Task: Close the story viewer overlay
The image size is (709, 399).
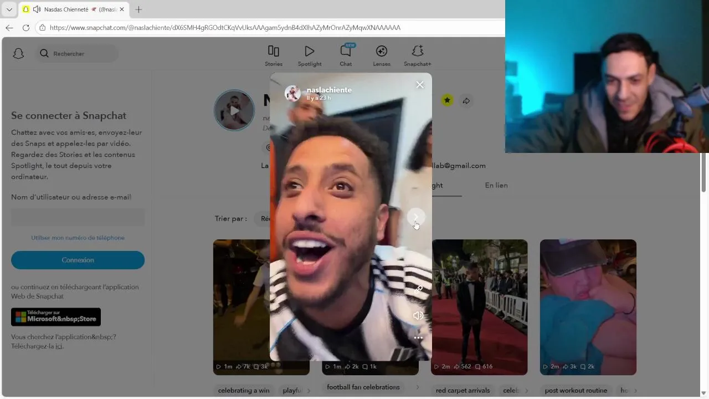Action: (420, 85)
